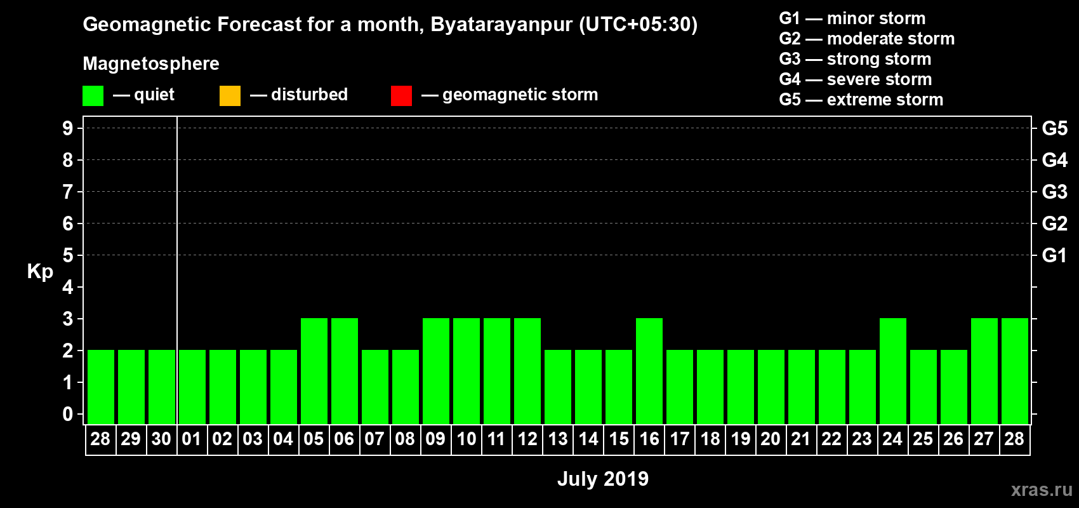Click date label 17 on x-axis

click(680, 439)
